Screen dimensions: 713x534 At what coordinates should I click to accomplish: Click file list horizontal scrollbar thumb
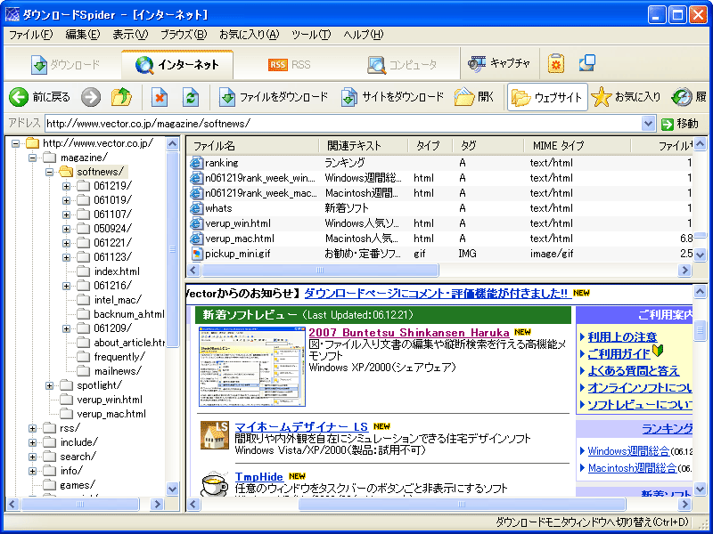320,271
